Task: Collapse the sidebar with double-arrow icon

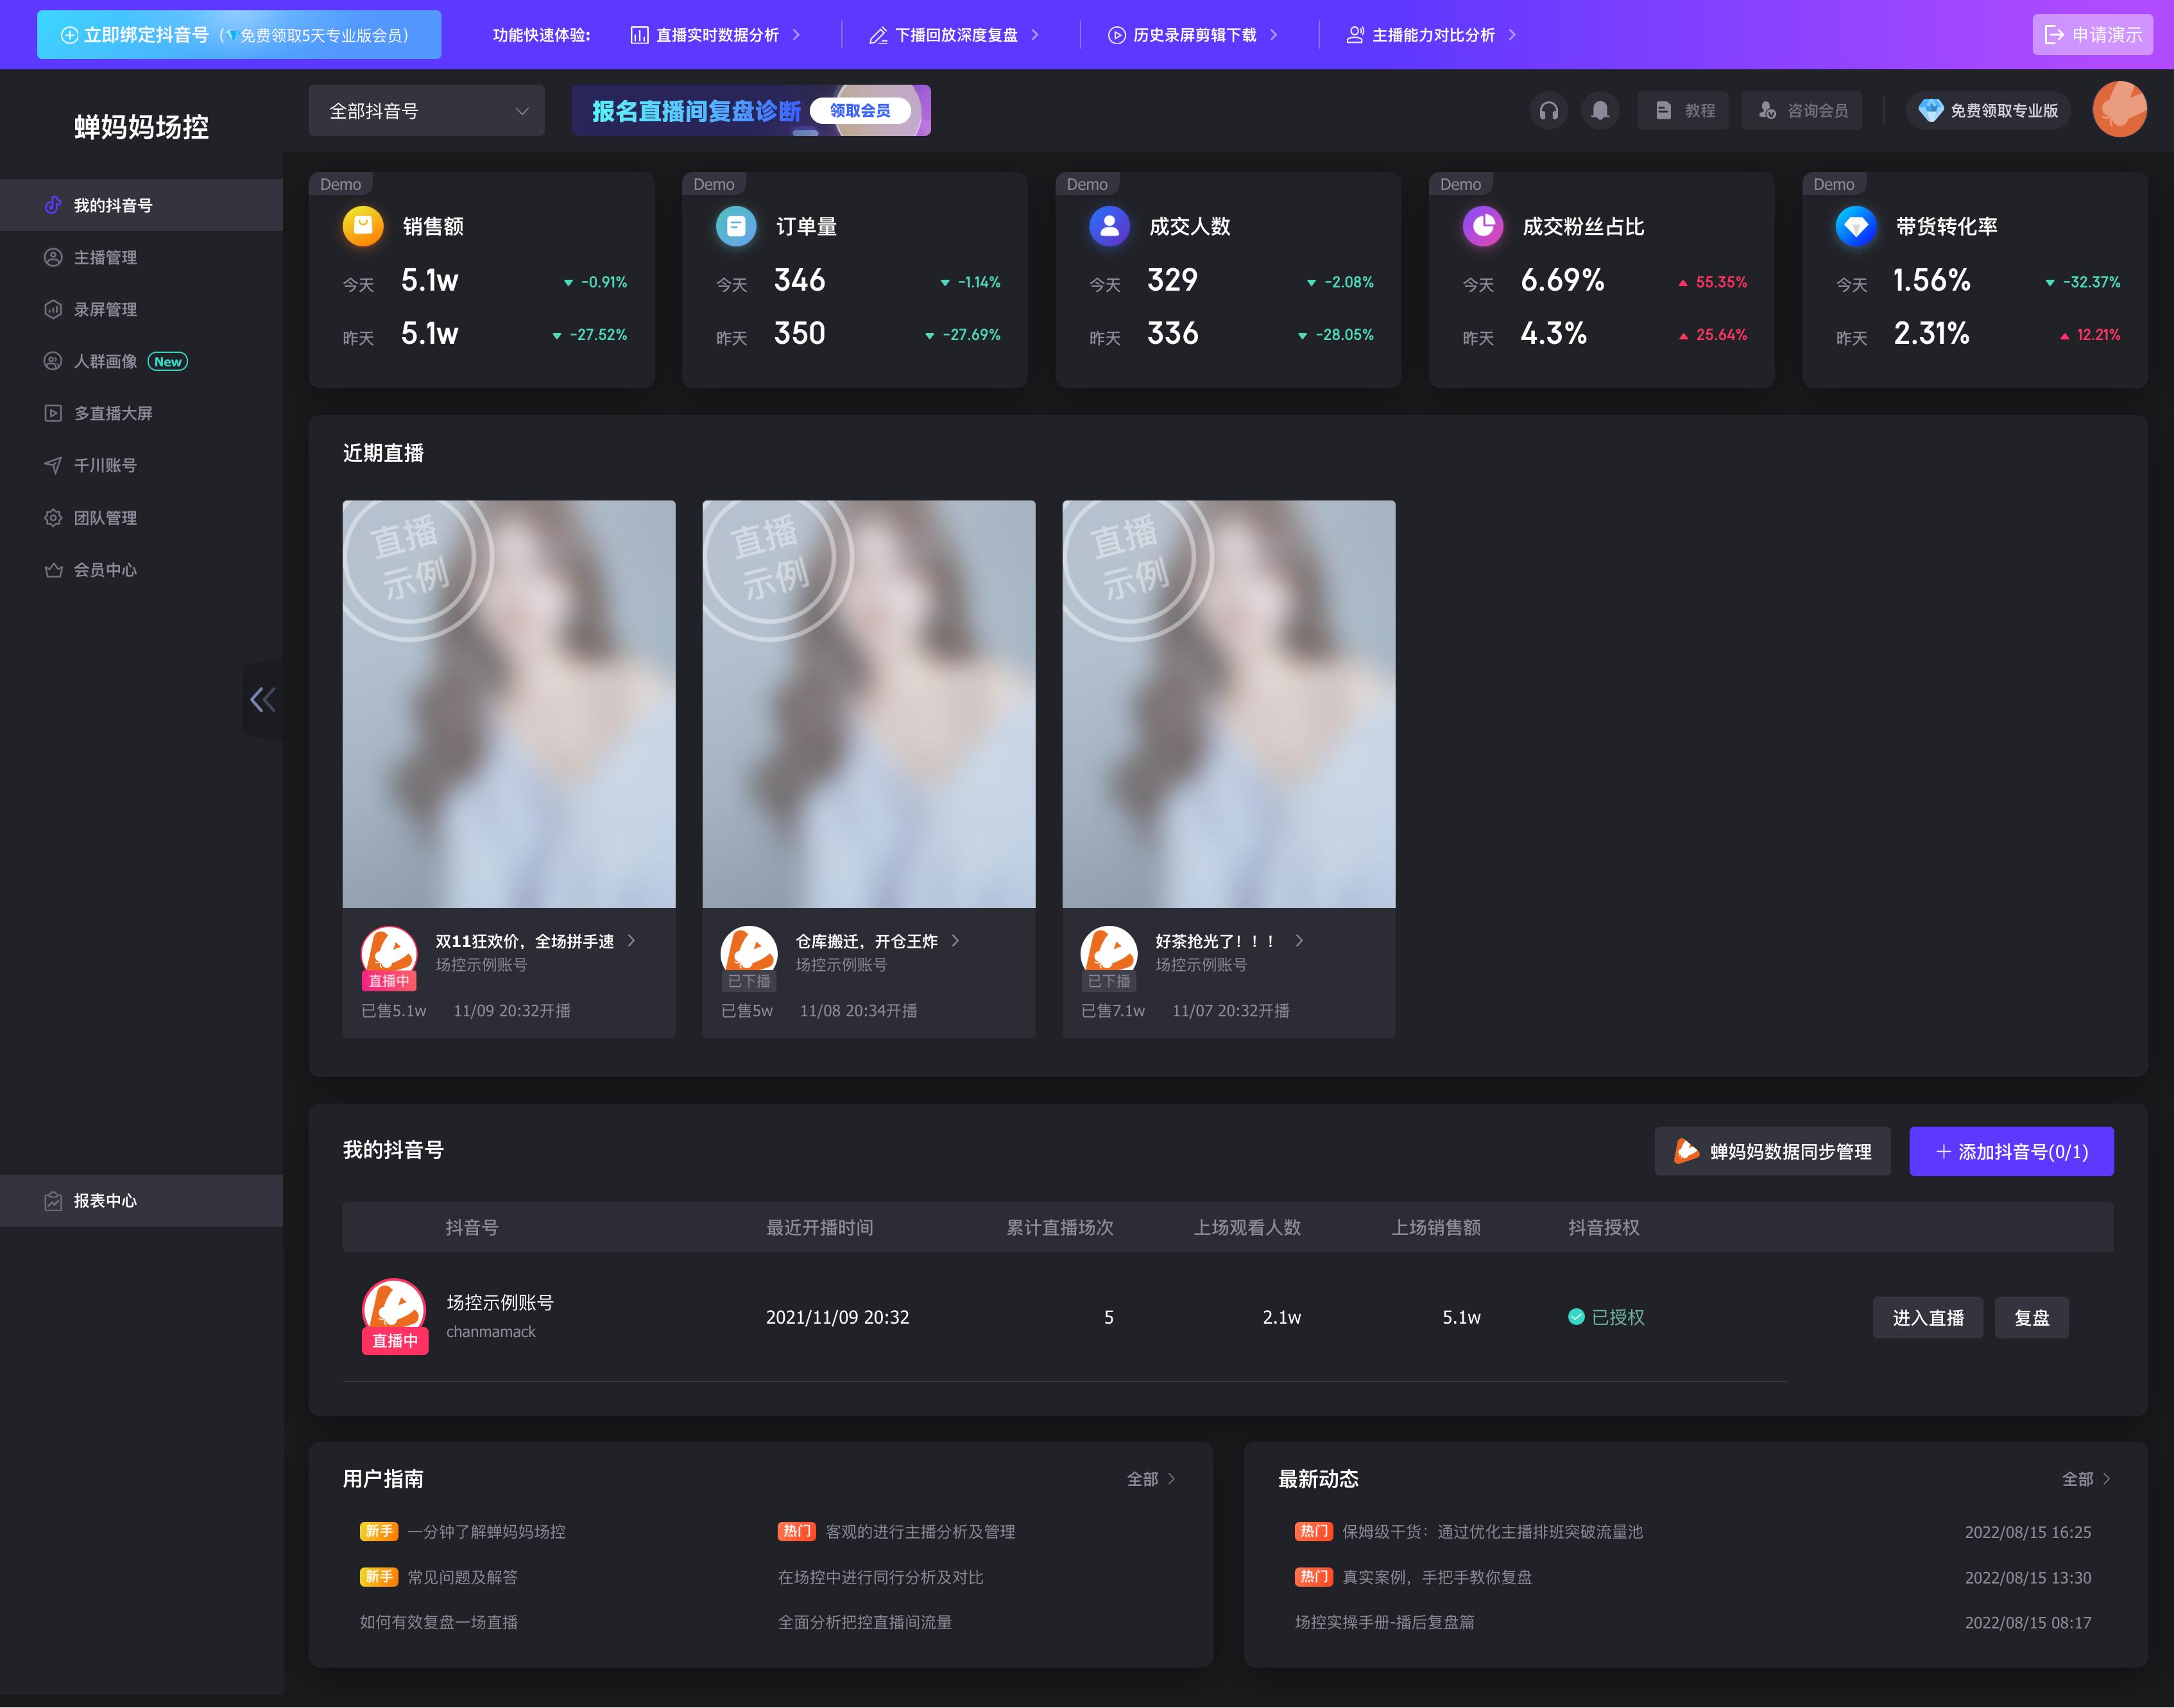Action: 262,699
